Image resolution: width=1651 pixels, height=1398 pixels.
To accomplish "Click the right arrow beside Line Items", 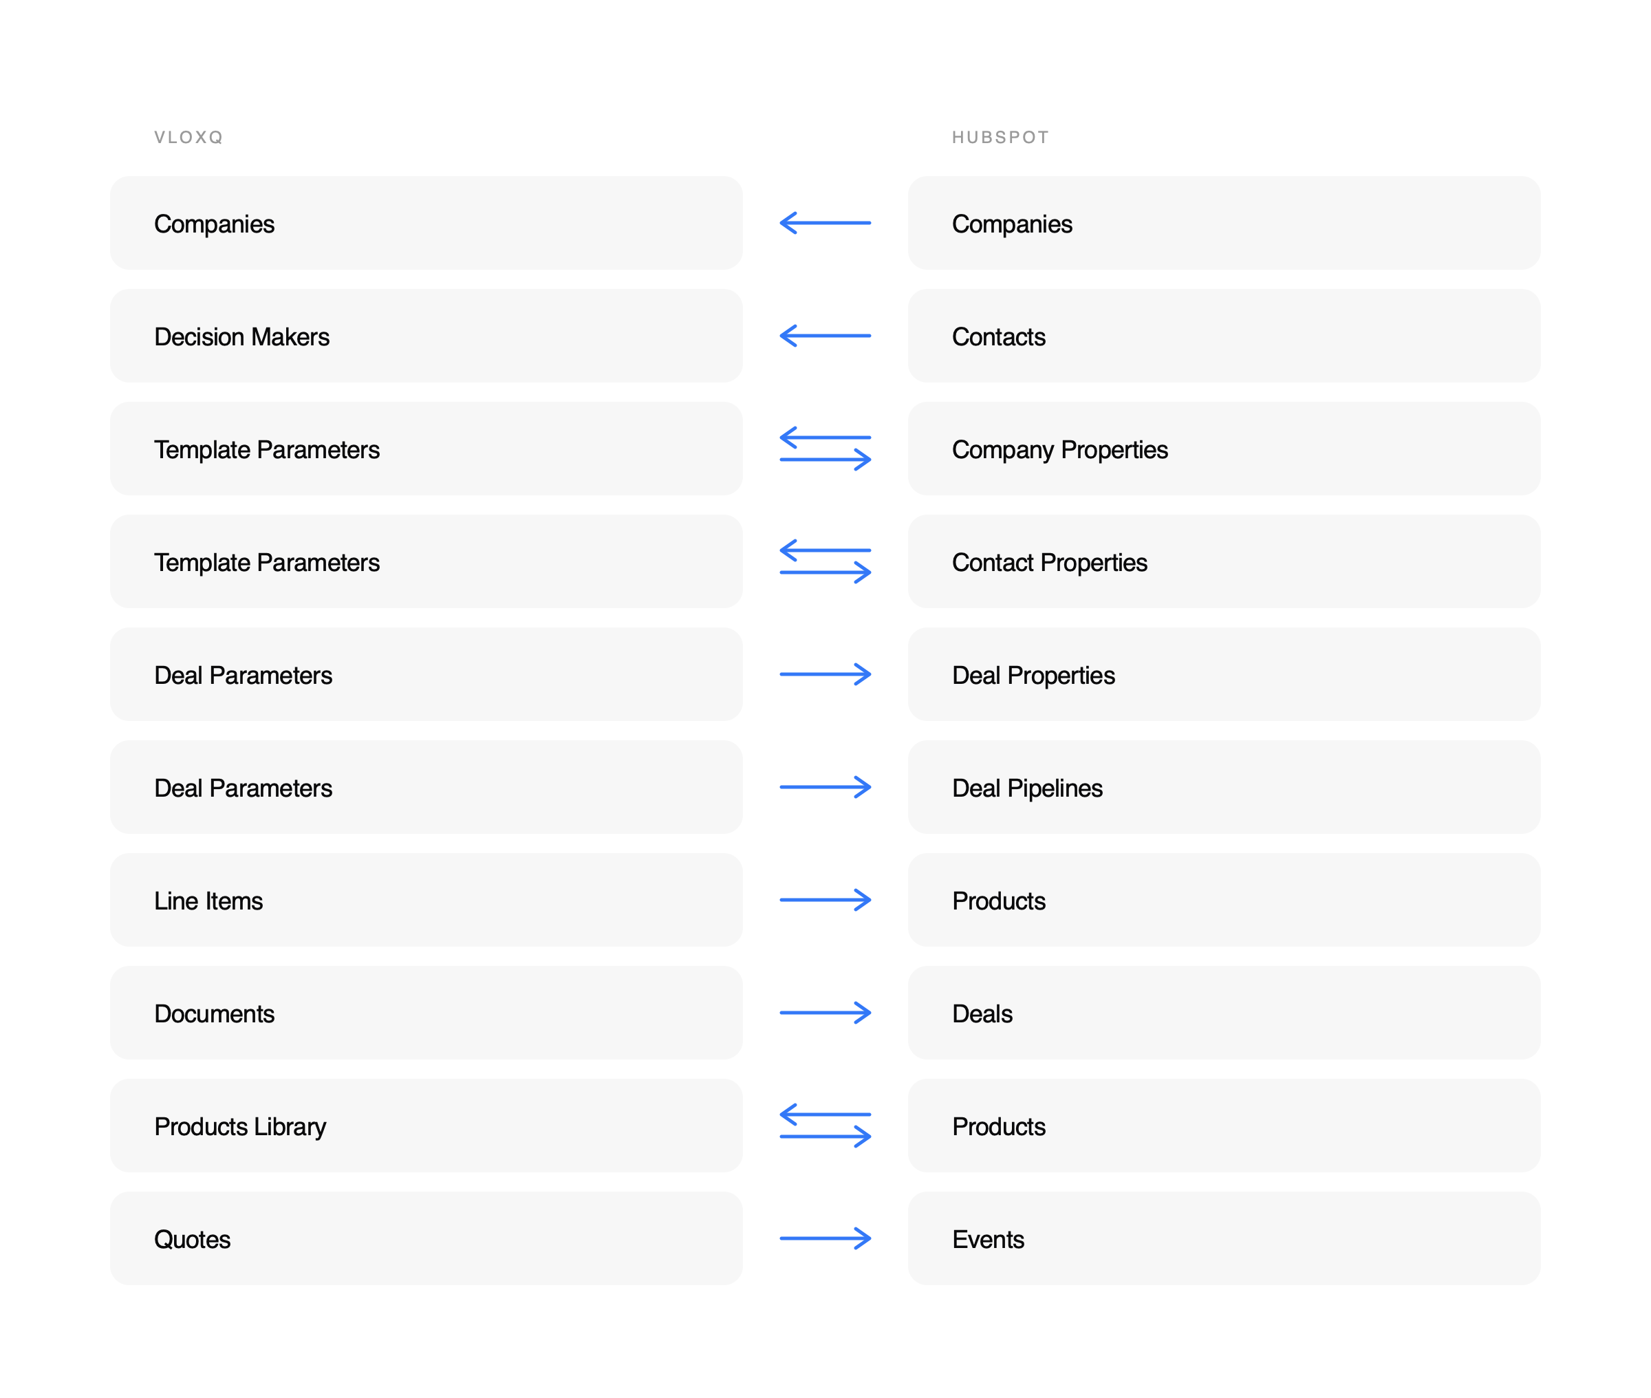I will coord(825,899).
